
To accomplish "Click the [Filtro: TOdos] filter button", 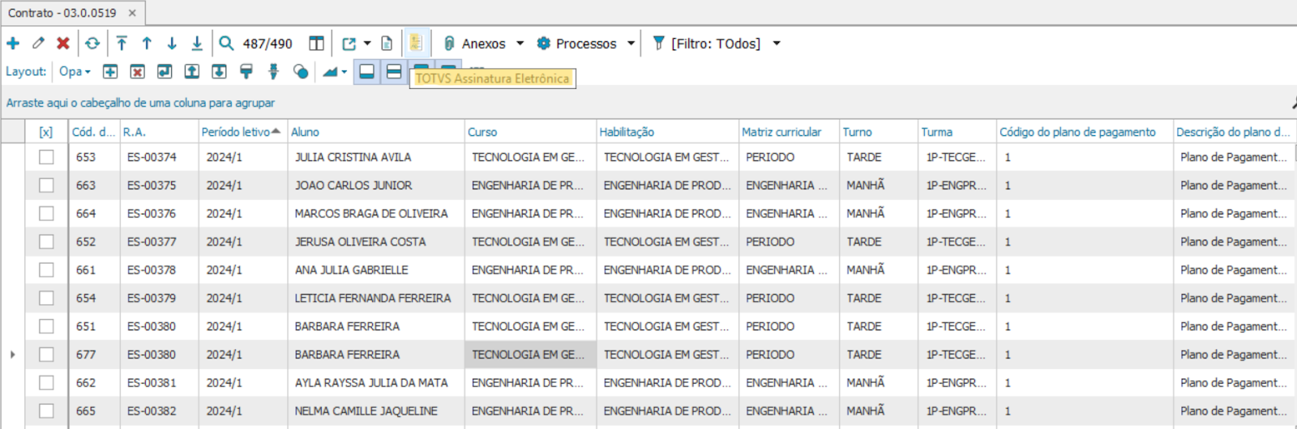I will [x=706, y=44].
